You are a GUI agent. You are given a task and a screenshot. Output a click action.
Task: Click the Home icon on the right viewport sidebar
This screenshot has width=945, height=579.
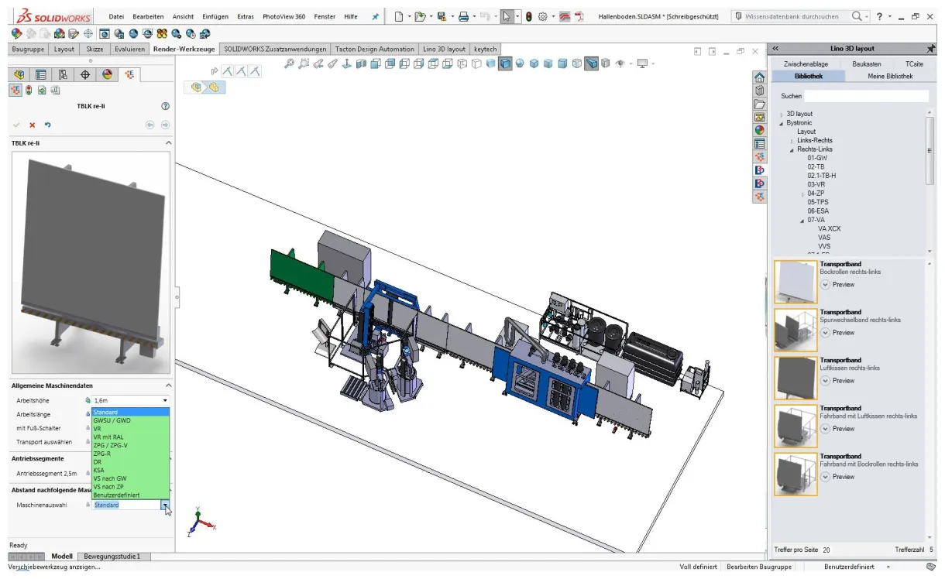(760, 77)
